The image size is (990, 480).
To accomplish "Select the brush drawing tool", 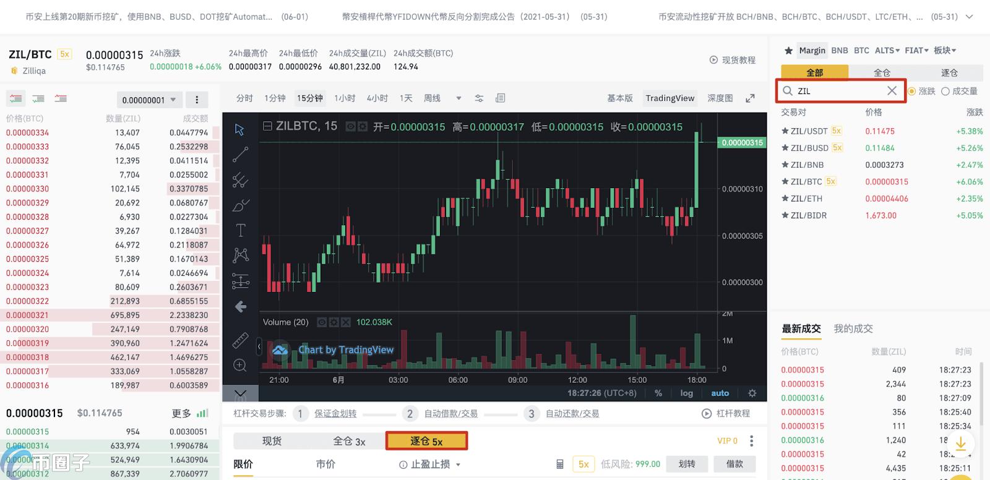I will pos(241,205).
